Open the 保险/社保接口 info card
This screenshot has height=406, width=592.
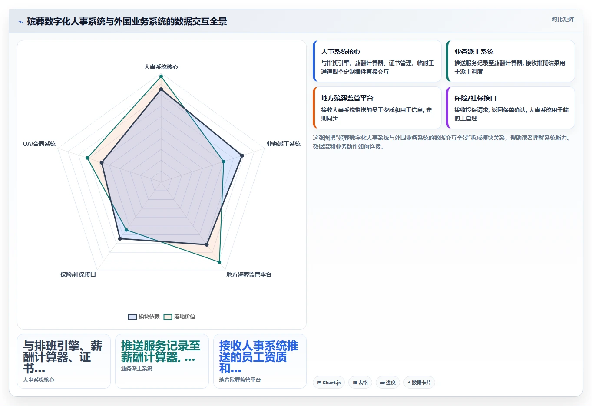[x=510, y=108]
